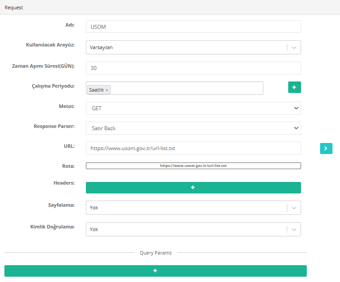The height and width of the screenshot is (282, 340).
Task: Open the Kullanılacak Arayüz dropdown arrow
Action: click(294, 47)
